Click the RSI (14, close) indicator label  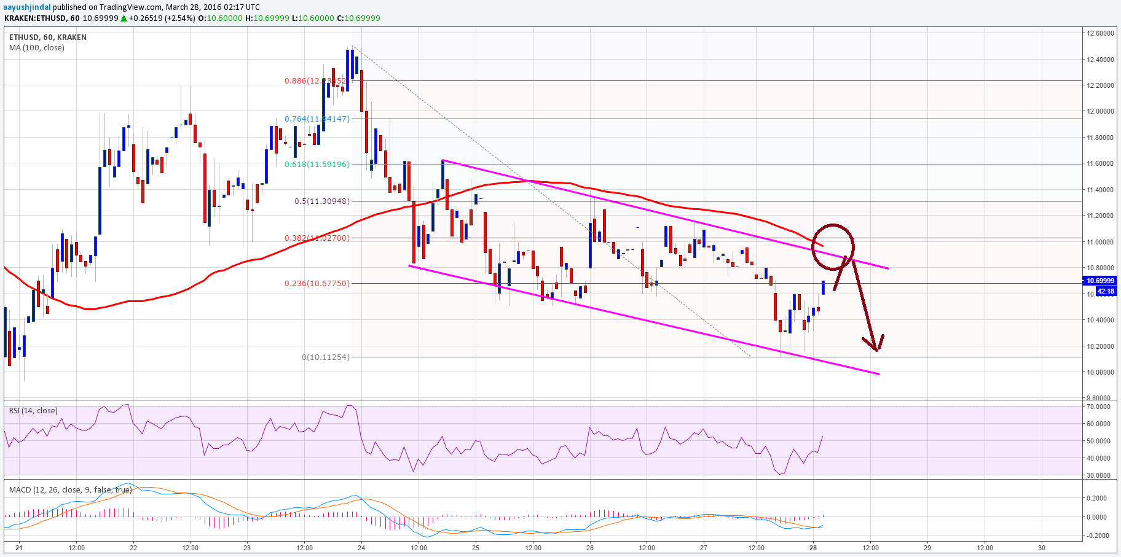point(33,411)
